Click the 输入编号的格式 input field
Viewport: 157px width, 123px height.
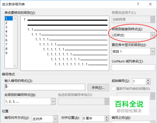[x=45, y=87]
